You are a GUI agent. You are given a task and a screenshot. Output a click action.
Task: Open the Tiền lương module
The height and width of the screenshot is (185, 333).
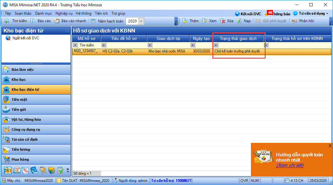(36, 149)
